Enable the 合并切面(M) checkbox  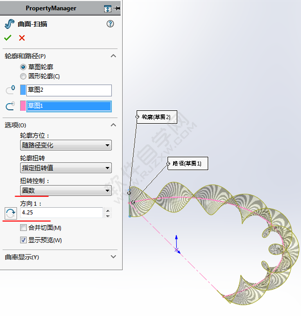[x=23, y=228]
